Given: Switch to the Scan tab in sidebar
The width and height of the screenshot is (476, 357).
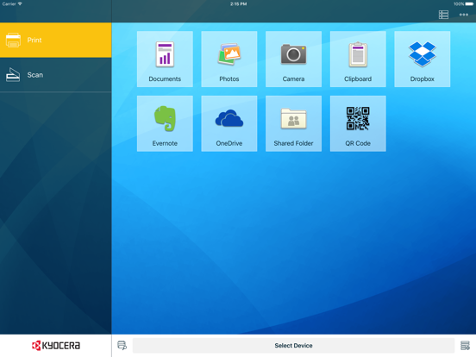Looking at the screenshot, I should [x=55, y=75].
